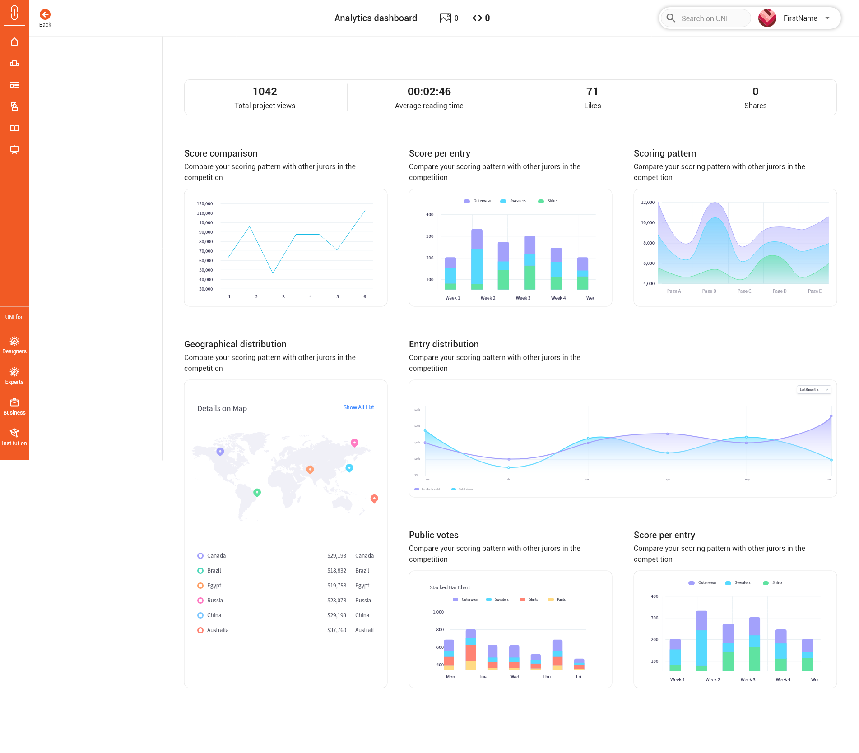Click the 0 Shares stat
Screen dimensions: 859x753
(x=756, y=97)
